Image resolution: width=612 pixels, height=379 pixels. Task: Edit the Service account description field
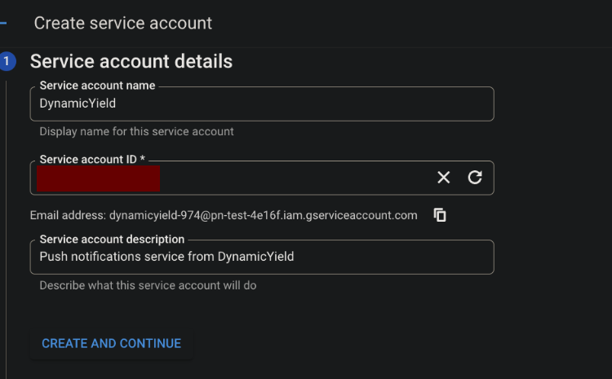[261, 257]
